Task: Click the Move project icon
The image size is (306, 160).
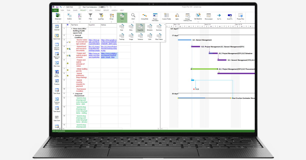Action: 209,15
